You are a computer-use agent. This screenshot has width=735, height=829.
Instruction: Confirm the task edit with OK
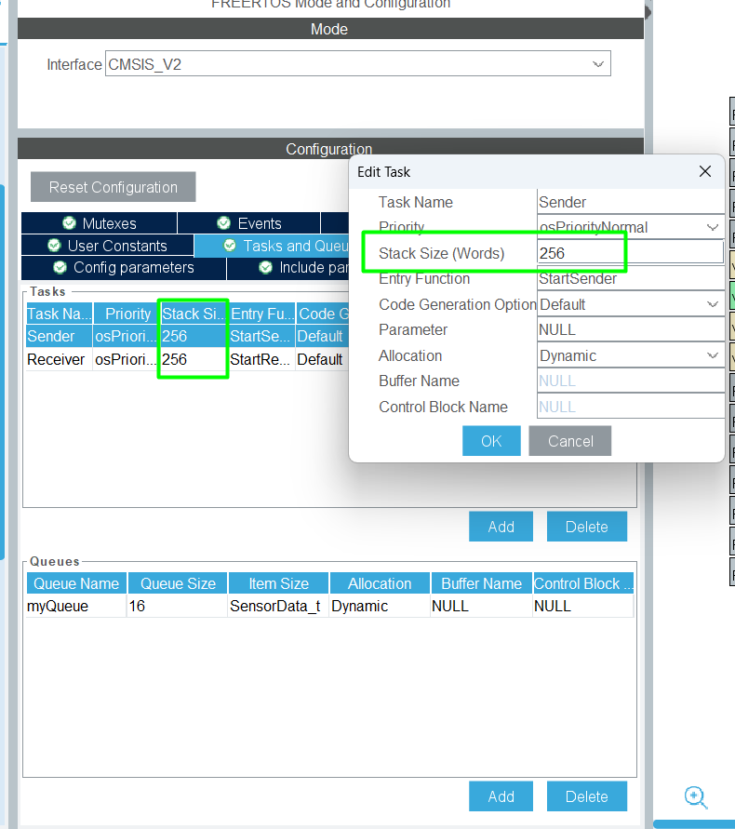491,441
